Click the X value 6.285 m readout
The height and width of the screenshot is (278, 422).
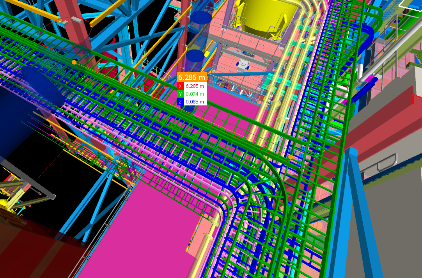pyautogui.click(x=194, y=85)
